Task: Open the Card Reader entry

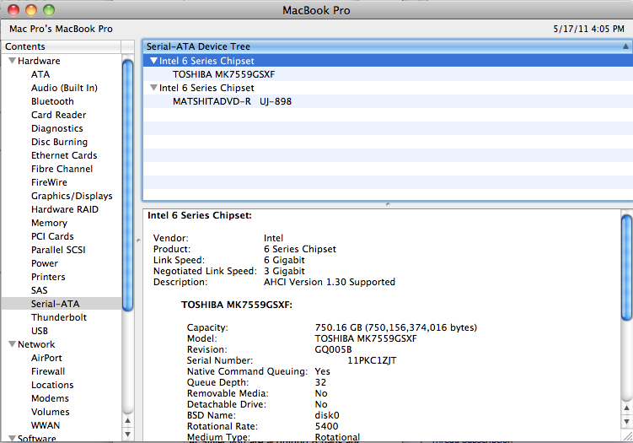Action: pyautogui.click(x=58, y=115)
